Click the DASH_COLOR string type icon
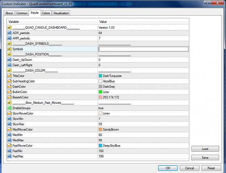The image size is (226, 173). [9, 71]
